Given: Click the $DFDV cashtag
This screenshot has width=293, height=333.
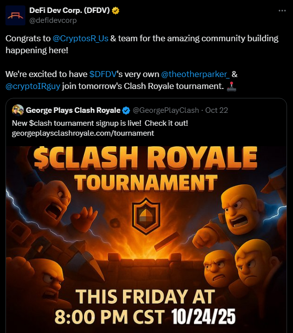Looking at the screenshot, I should pyautogui.click(x=103, y=74).
